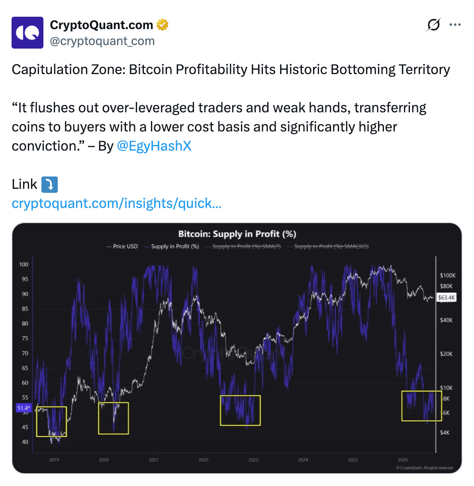The width and height of the screenshot is (474, 486).
Task: Open the three-dot more options menu
Action: (455, 25)
